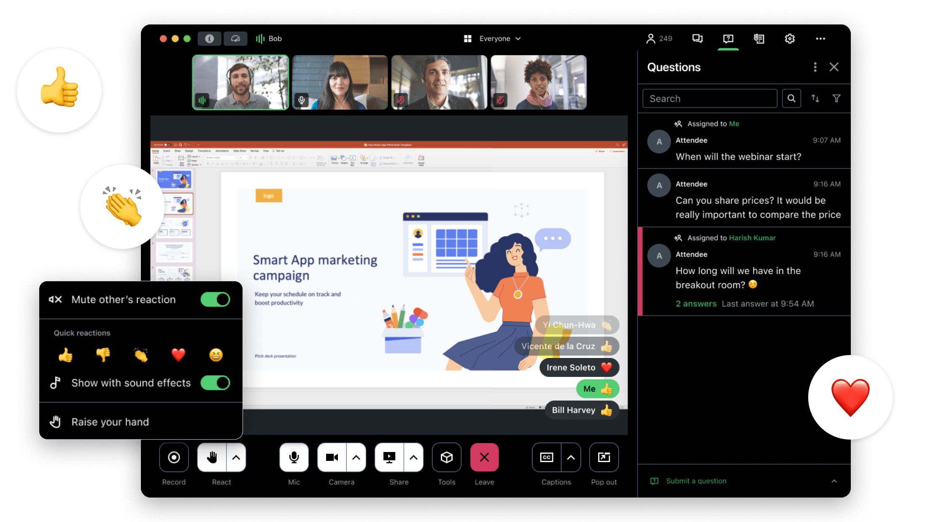This screenshot has width=928, height=522.
Task: Click the search magnifier button
Action: pos(791,99)
